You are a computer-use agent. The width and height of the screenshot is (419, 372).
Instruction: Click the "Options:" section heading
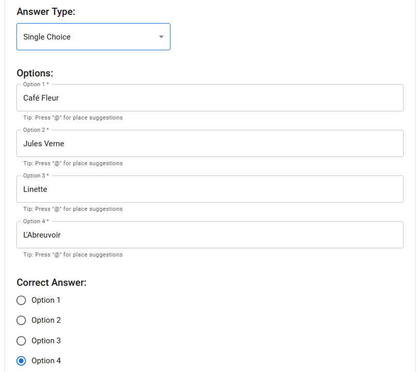coord(35,73)
